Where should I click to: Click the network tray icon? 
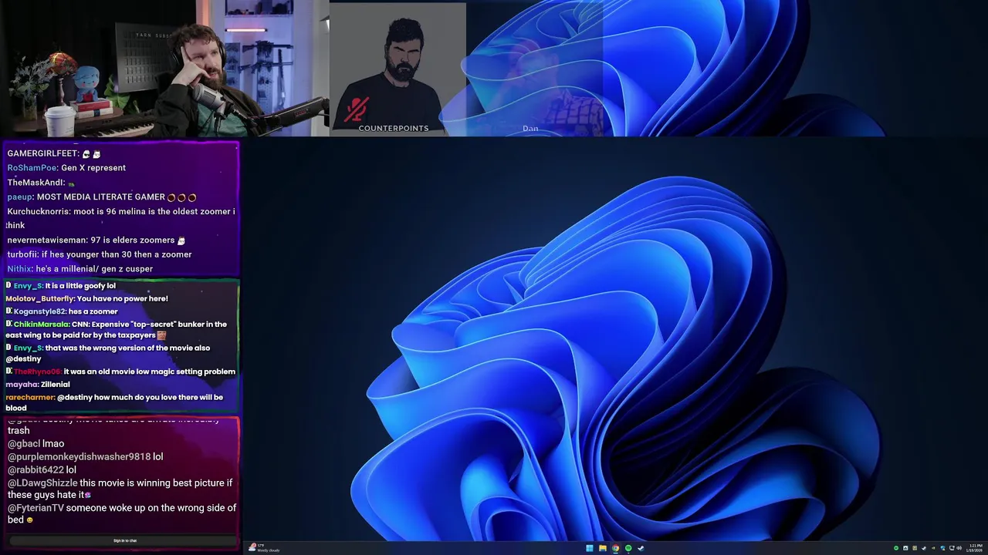pyautogui.click(x=951, y=548)
